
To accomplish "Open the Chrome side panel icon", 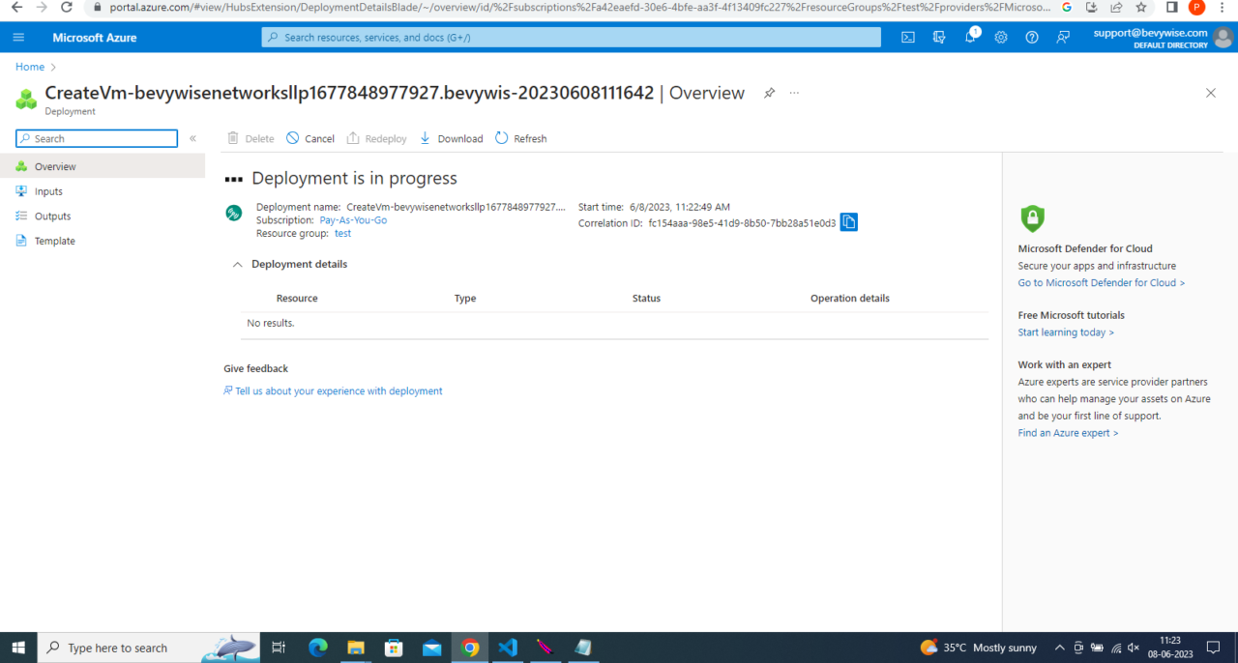I will point(1171,7).
